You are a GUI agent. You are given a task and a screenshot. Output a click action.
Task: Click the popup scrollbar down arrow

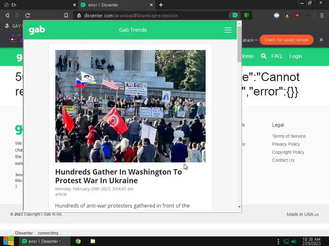[239, 207]
